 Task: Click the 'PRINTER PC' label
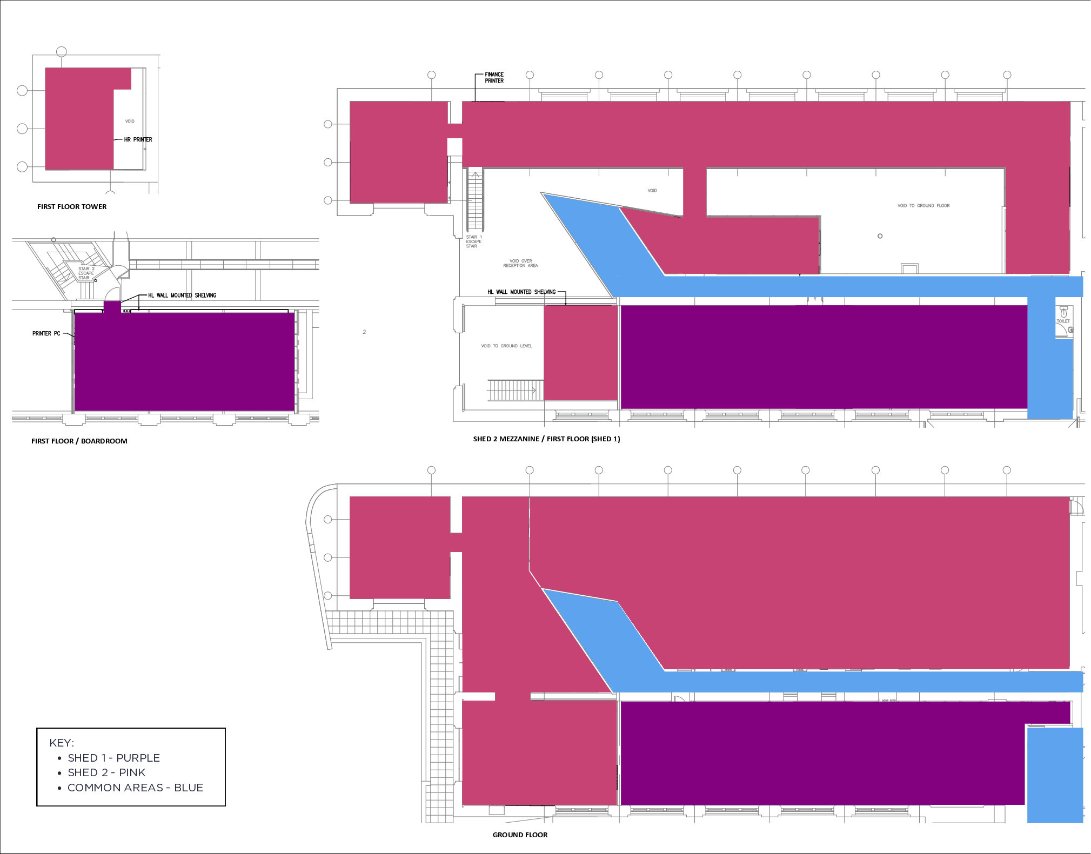(46, 334)
